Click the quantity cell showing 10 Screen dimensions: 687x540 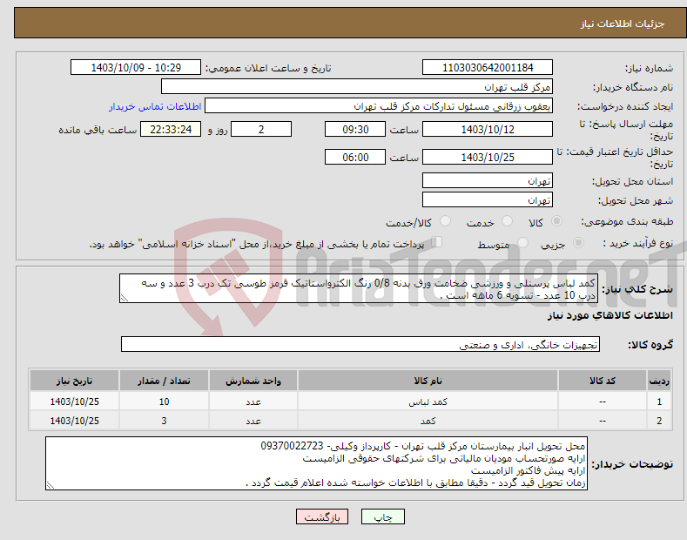tap(164, 402)
